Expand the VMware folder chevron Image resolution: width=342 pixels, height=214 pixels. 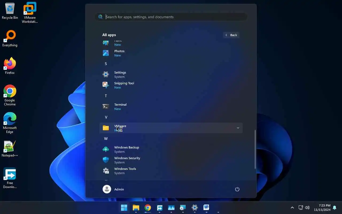click(238, 128)
